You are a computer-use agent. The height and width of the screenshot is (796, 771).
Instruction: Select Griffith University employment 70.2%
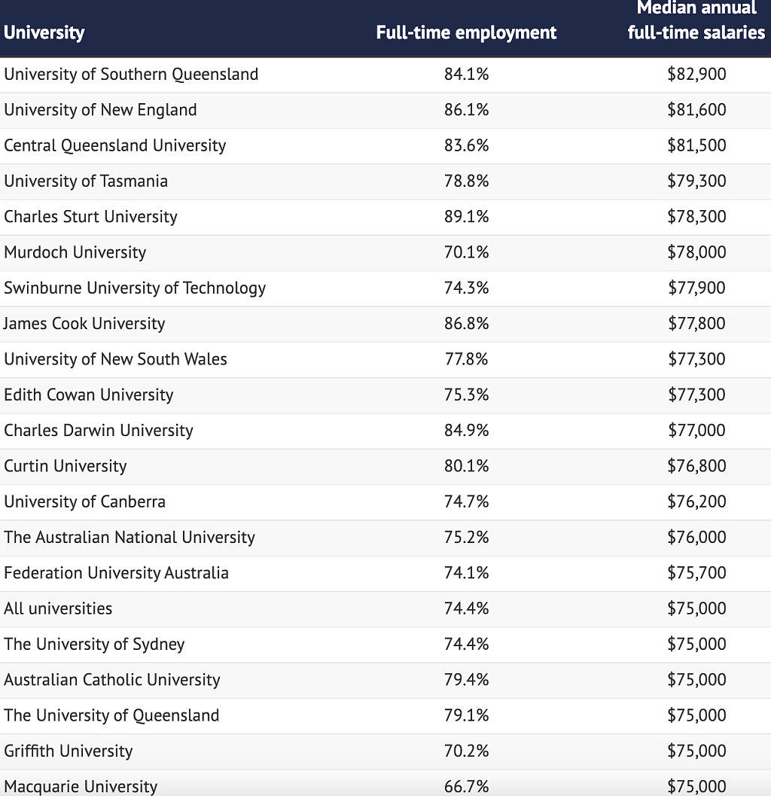pos(467,751)
